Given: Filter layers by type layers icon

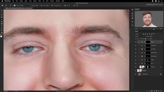Looking at the screenshot, I should 148,34.
